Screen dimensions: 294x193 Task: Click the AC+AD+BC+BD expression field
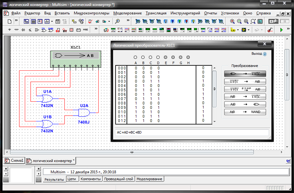[192, 132]
